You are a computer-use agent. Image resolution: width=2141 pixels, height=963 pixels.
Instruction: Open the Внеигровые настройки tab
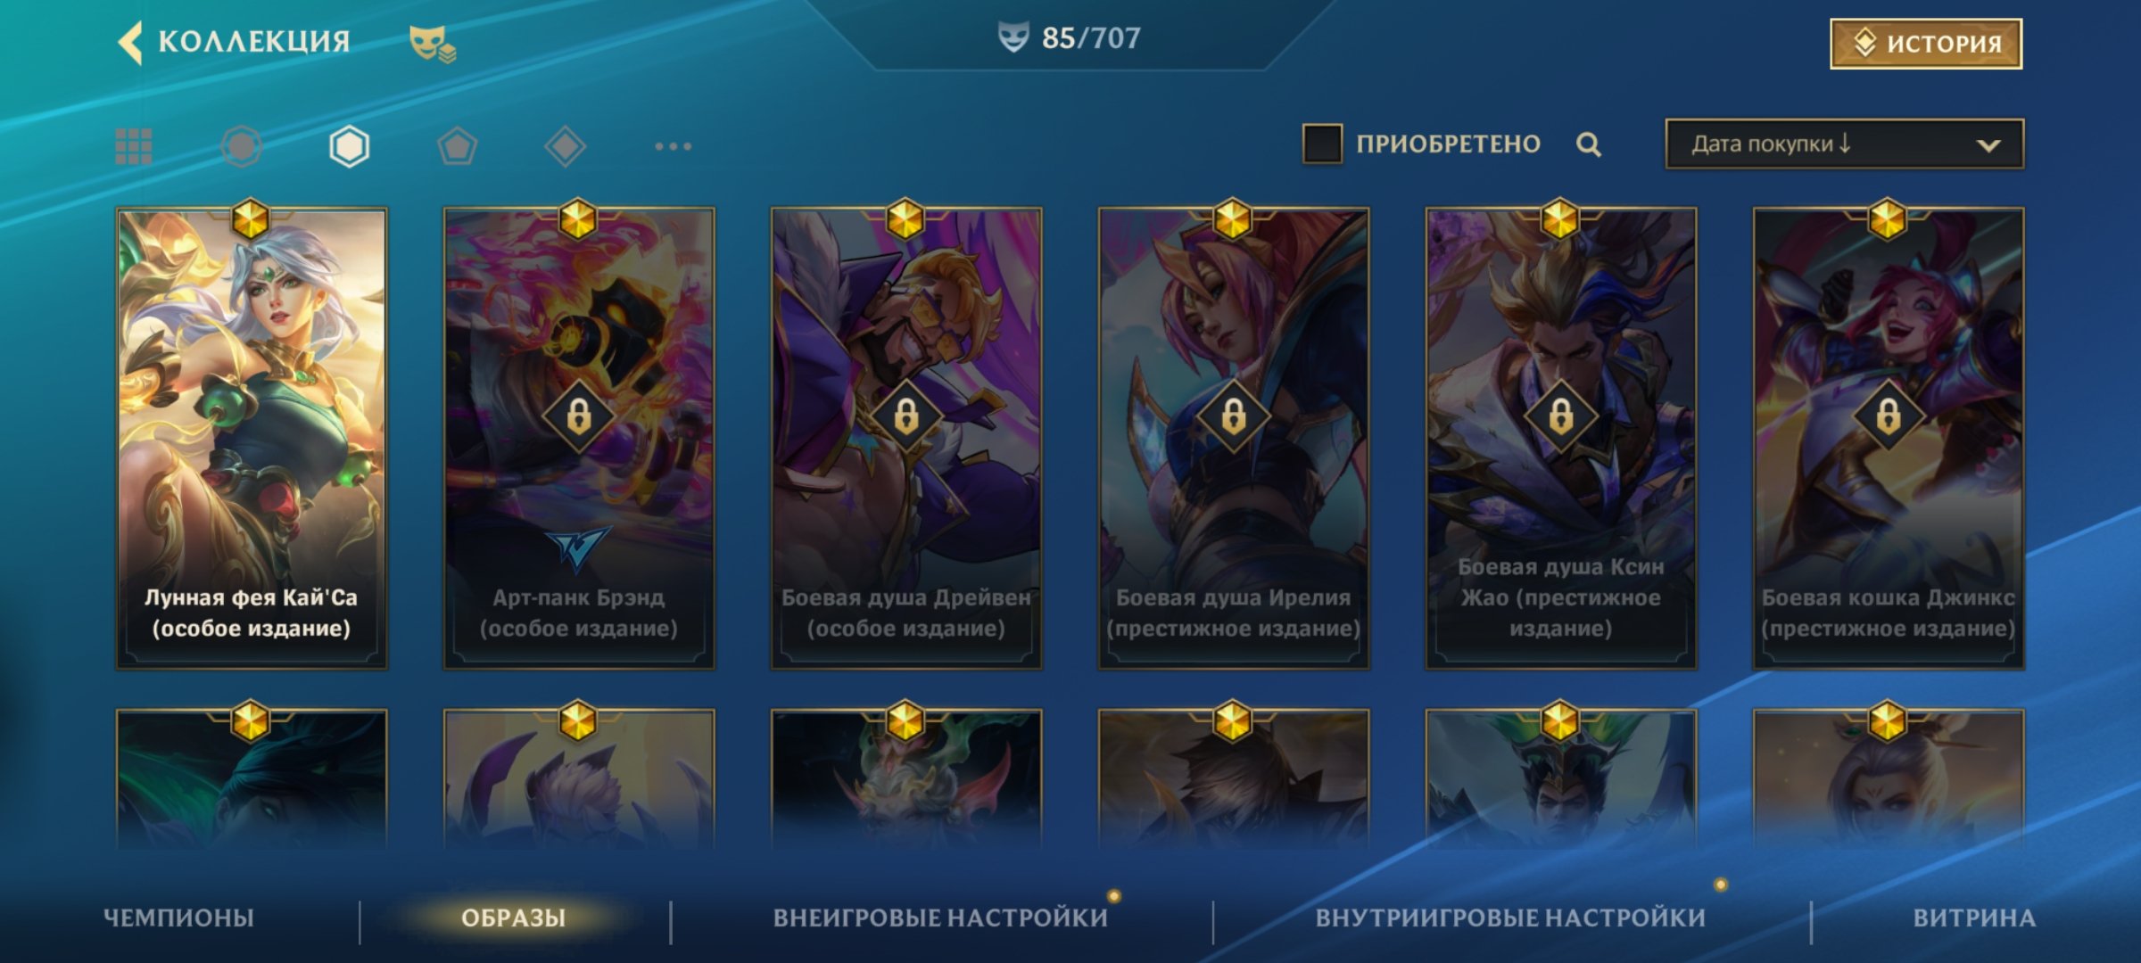940,918
